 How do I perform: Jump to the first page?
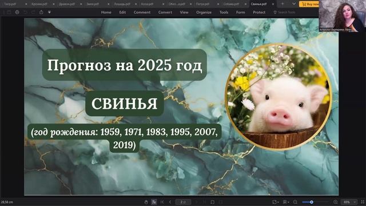point(162,202)
